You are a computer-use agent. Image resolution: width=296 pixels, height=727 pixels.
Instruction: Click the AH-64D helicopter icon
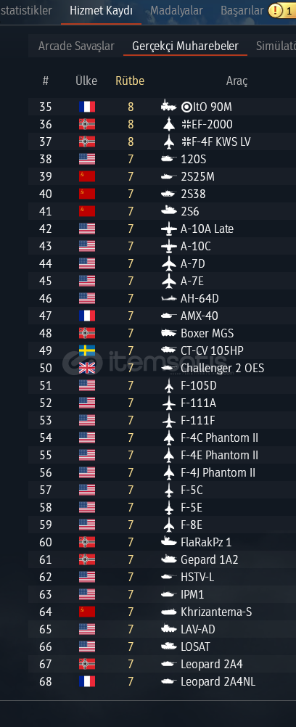click(x=168, y=299)
